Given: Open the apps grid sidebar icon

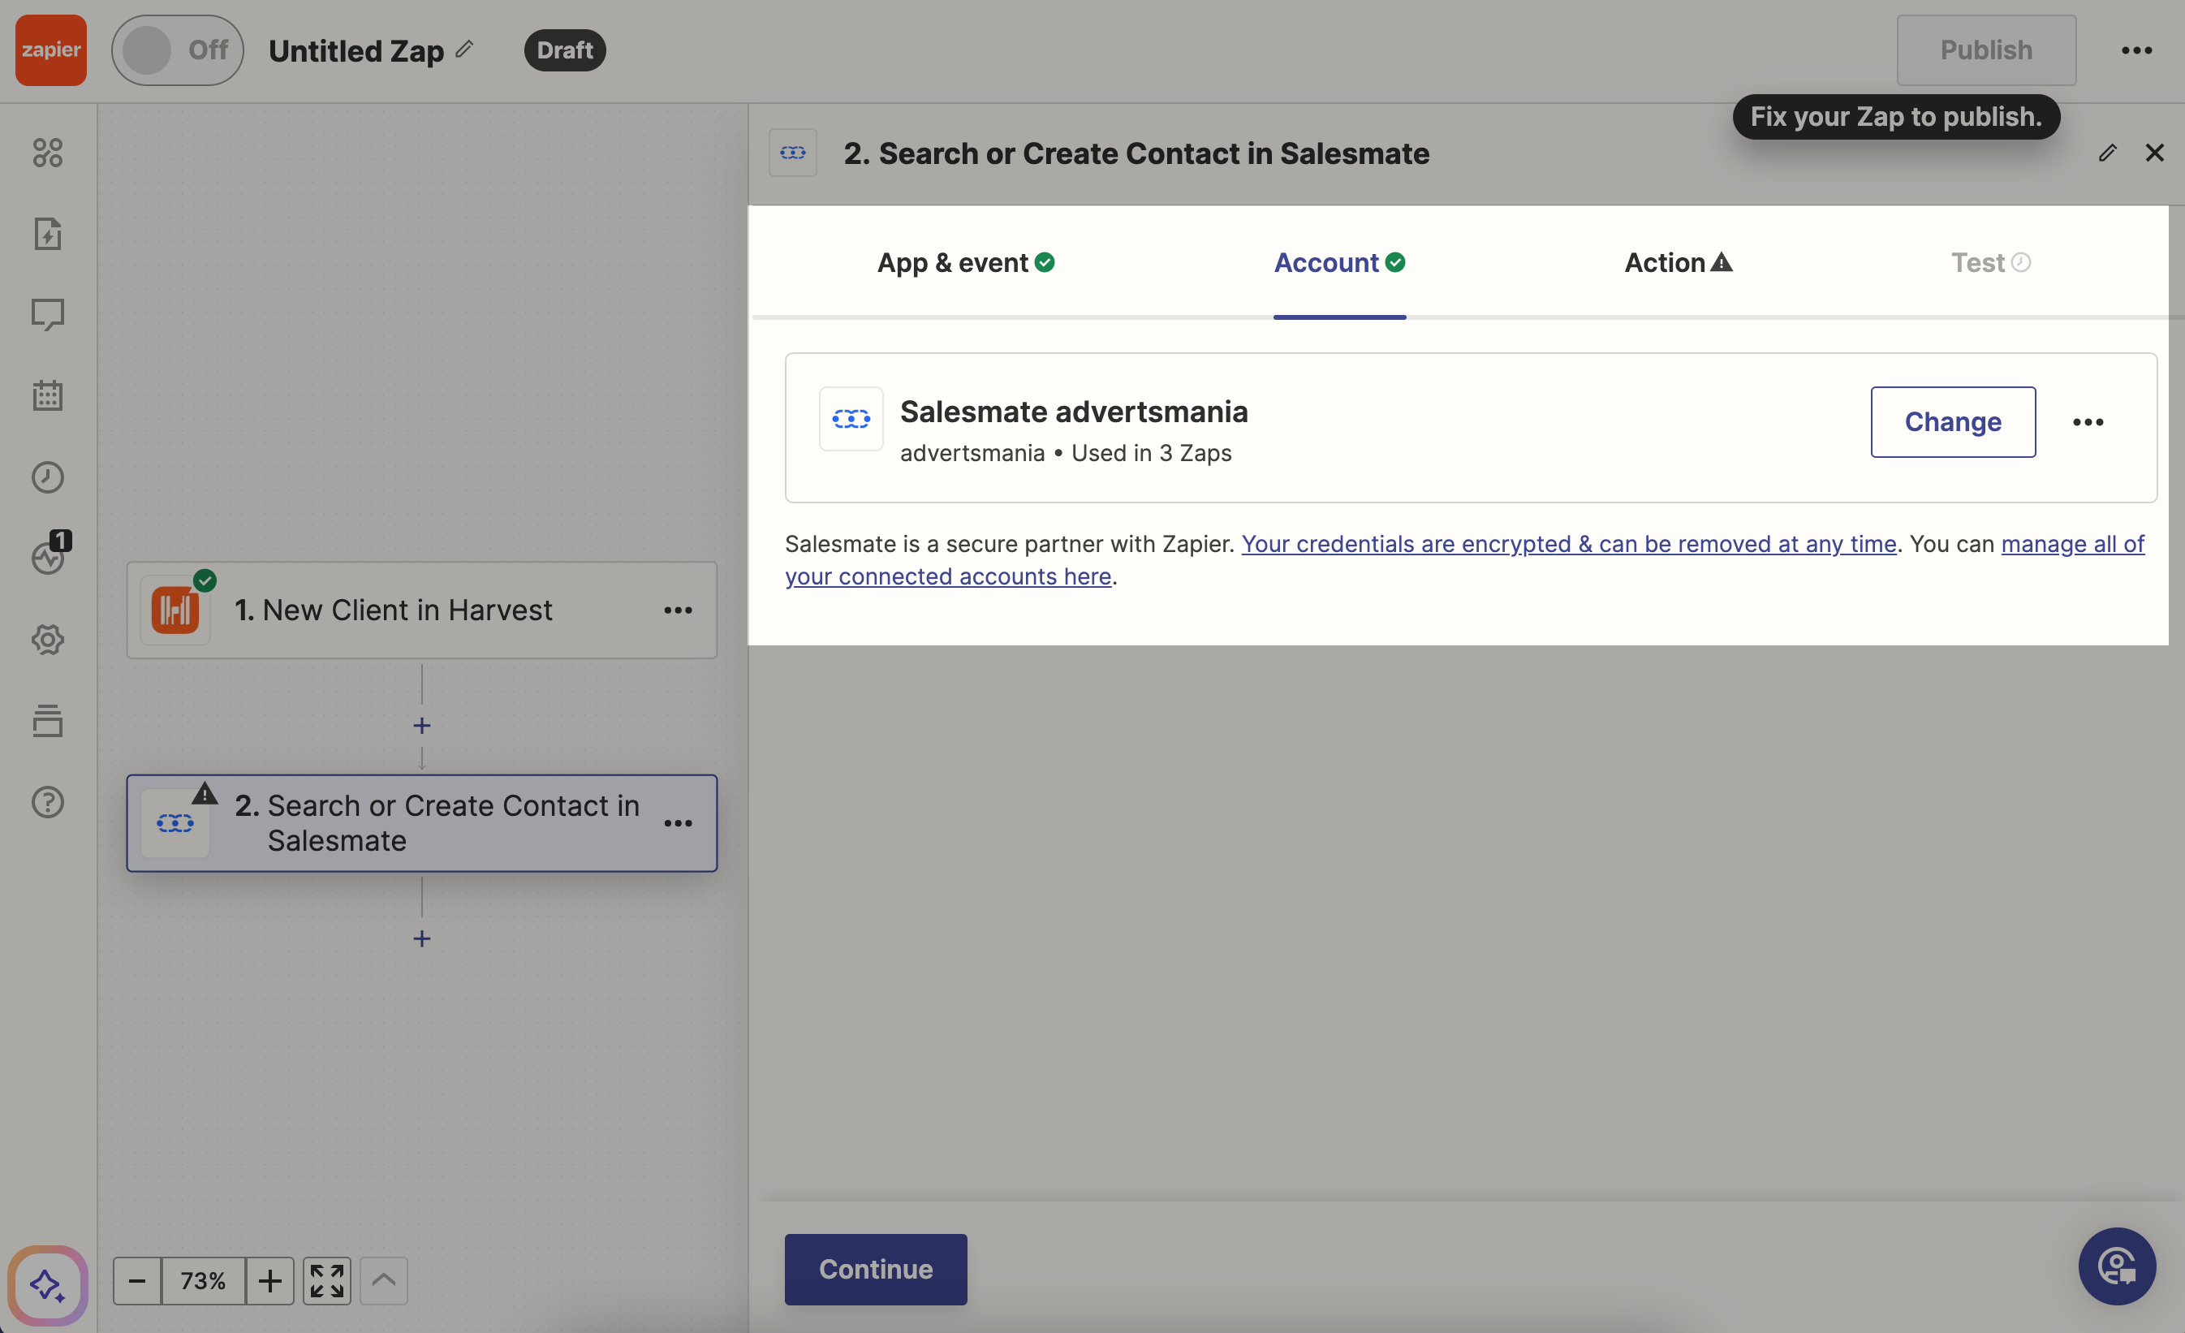Looking at the screenshot, I should pyautogui.click(x=48, y=153).
